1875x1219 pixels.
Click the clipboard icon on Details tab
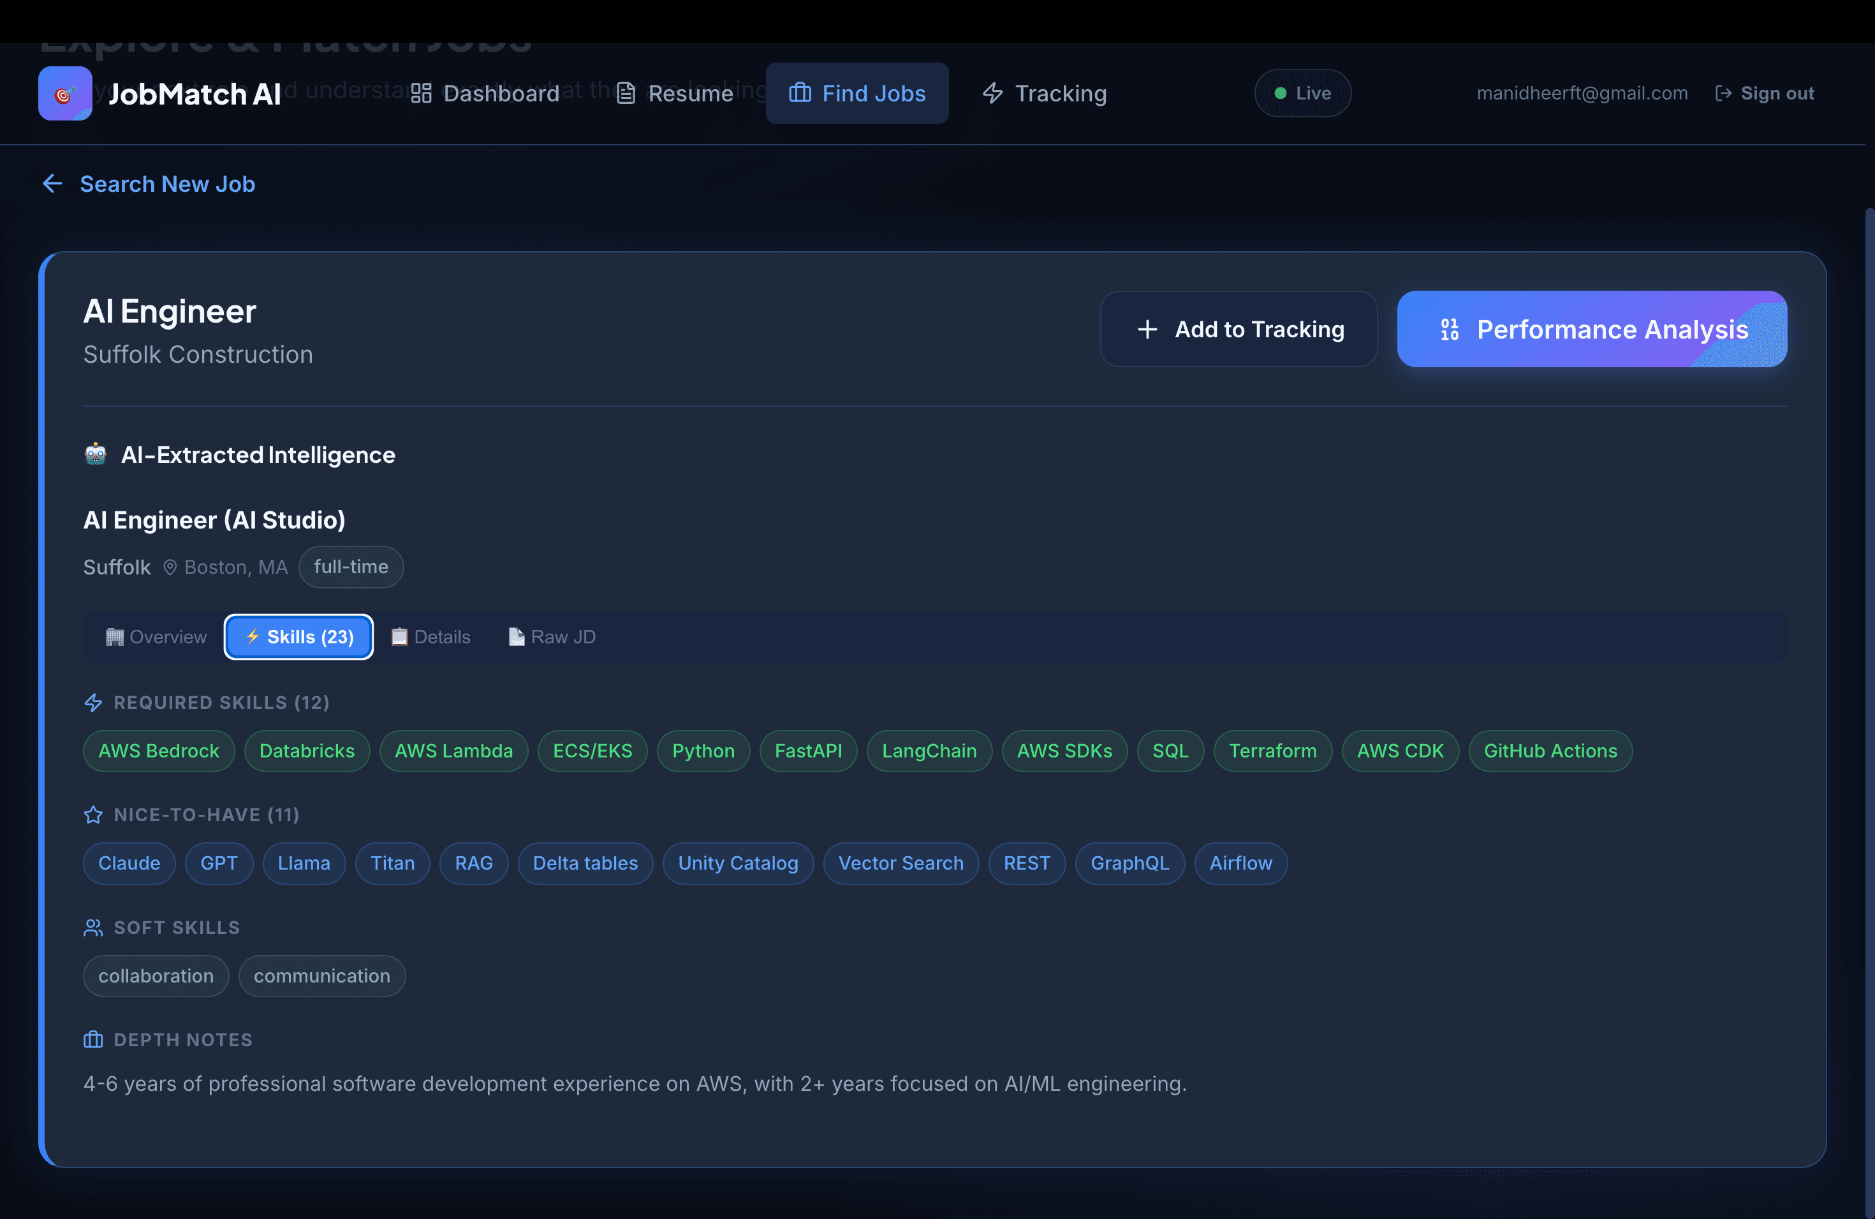tap(399, 637)
